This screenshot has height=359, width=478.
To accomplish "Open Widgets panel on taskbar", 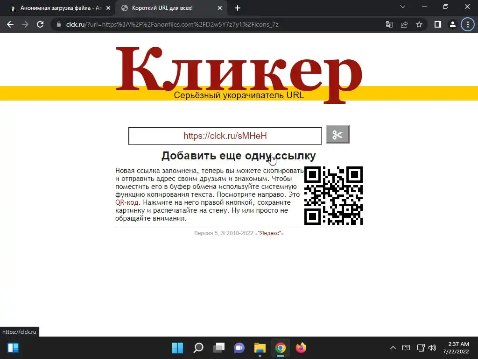I will [x=13, y=348].
